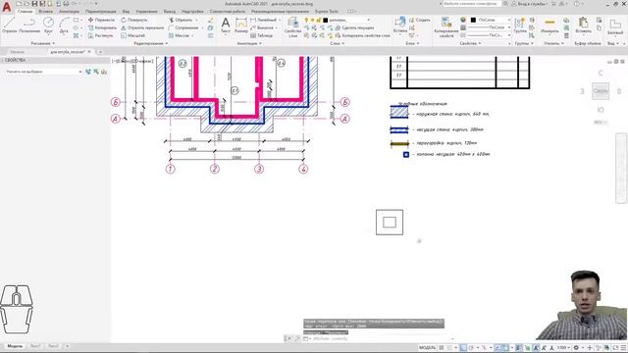Click the Линейный dimension tool
The width and height of the screenshot is (628, 353).
point(264,20)
